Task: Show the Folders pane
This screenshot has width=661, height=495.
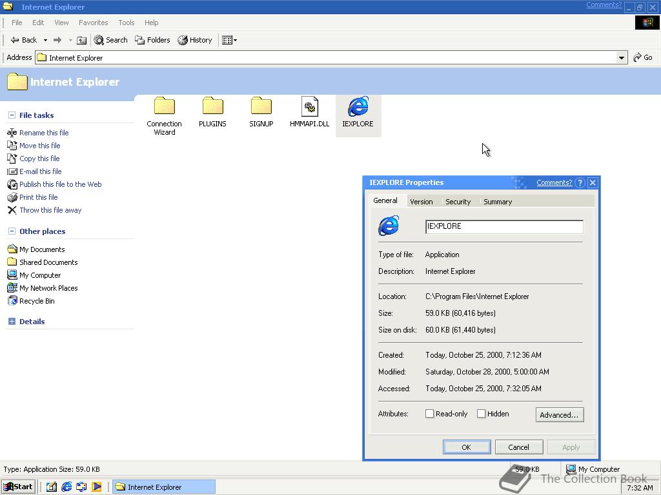Action: 152,39
